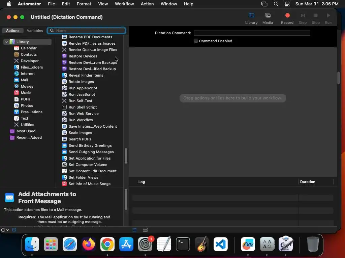Open Spotlight search in menu bar
The image size is (345, 258).
[x=276, y=4]
